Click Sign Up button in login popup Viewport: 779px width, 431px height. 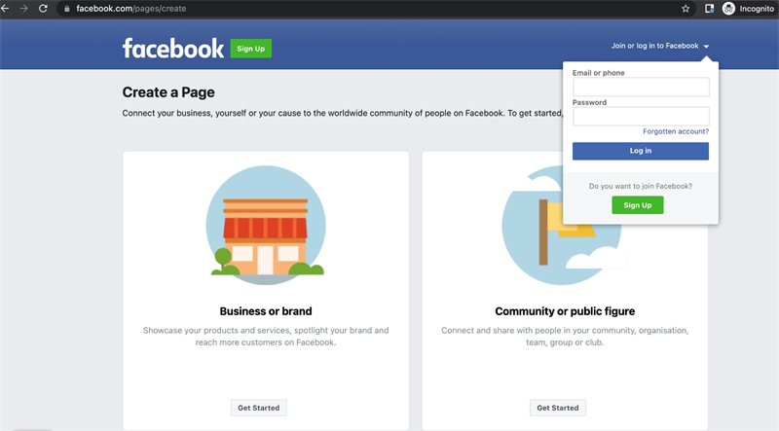(638, 205)
